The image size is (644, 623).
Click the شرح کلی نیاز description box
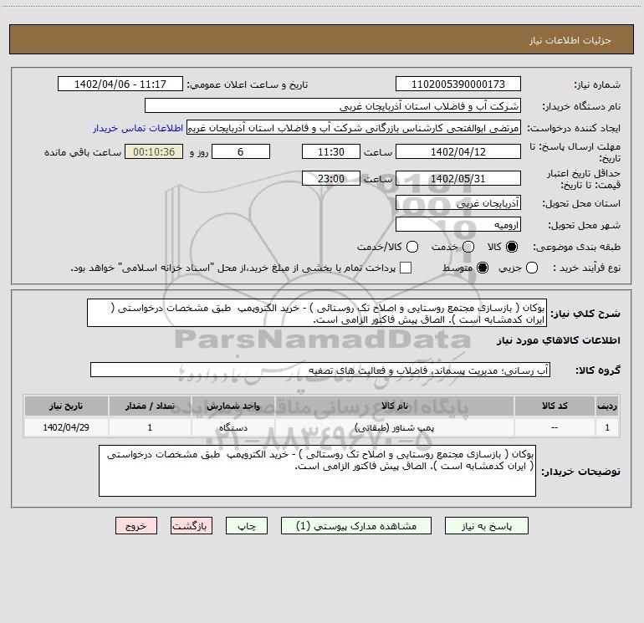click(317, 314)
